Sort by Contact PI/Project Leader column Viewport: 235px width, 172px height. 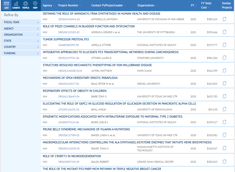click(109, 5)
